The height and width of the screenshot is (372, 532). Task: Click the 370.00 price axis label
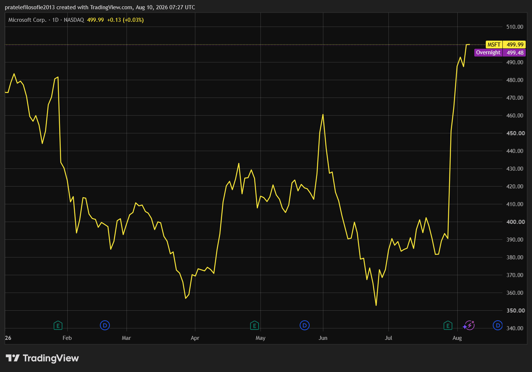(x=515, y=275)
